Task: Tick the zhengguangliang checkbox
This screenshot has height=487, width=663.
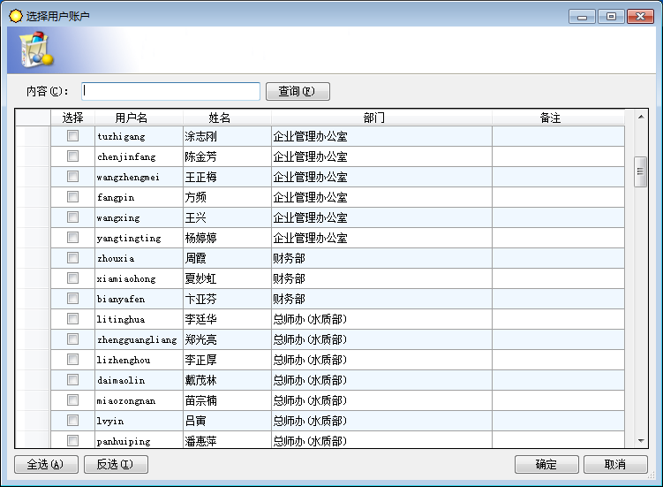Action: click(72, 339)
